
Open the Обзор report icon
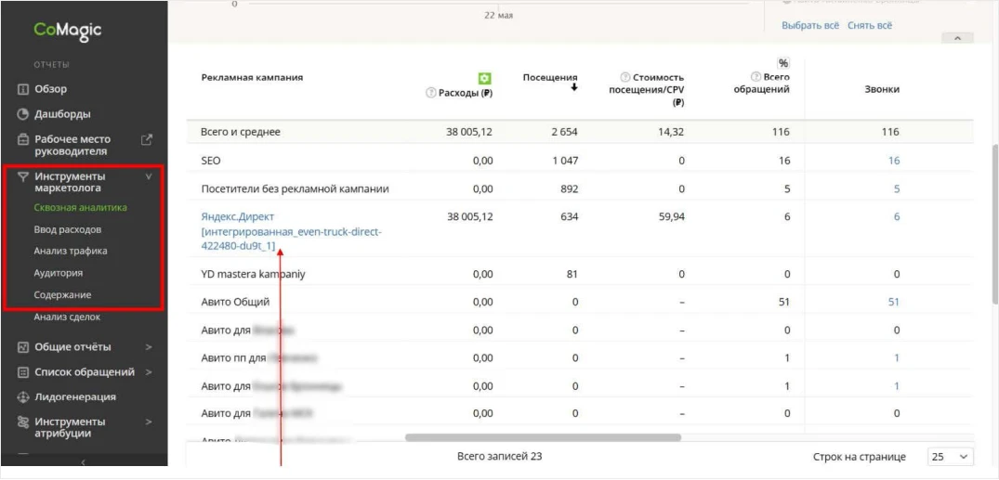(x=23, y=89)
